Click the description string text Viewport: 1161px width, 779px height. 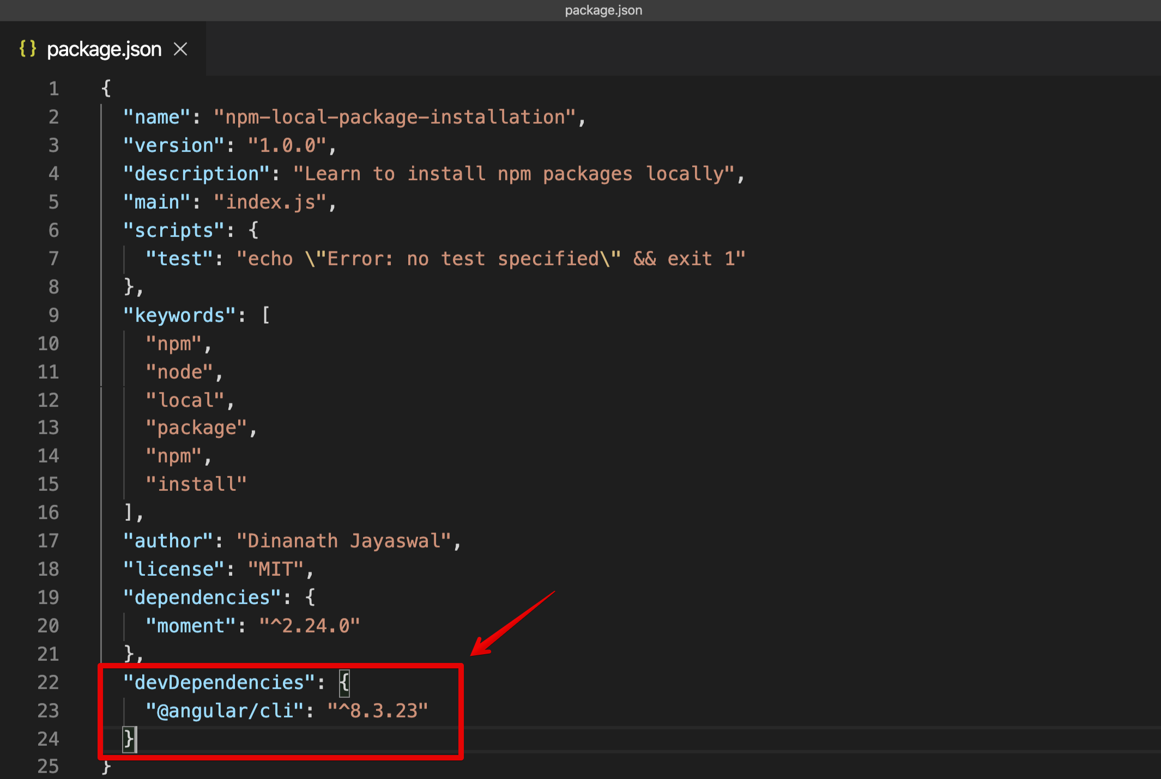pos(513,174)
